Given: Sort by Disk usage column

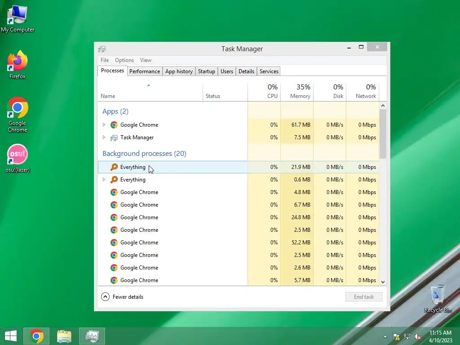Looking at the screenshot, I should (330, 92).
